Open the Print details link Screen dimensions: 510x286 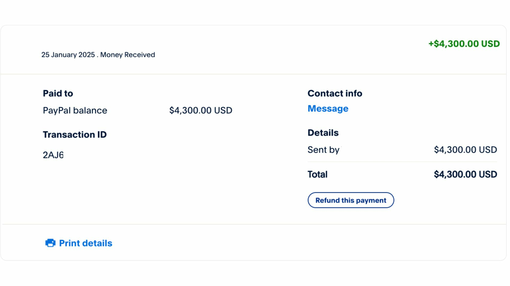pyautogui.click(x=86, y=243)
